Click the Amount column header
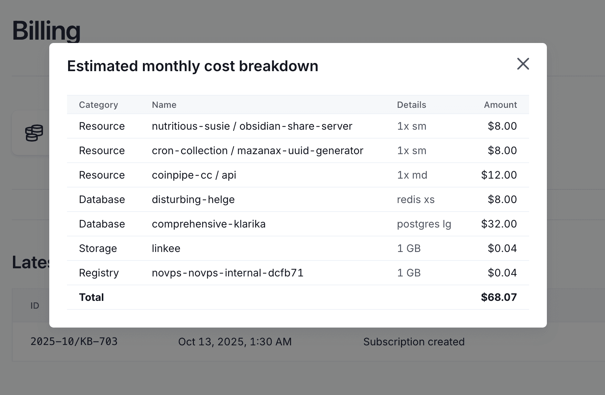The height and width of the screenshot is (395, 605). tap(500, 105)
